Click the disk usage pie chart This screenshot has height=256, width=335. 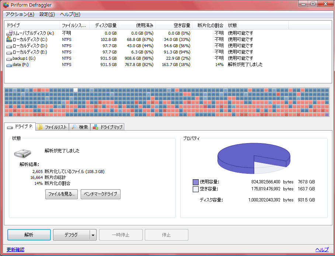(254, 158)
